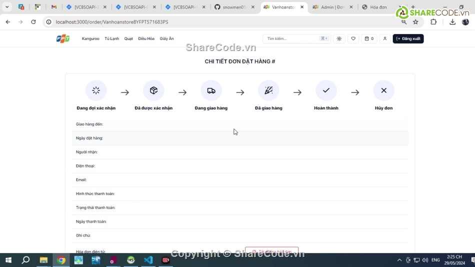The height and width of the screenshot is (267, 475).
Task: Switch to the snowmen01 GitHub tab
Action: point(234,7)
